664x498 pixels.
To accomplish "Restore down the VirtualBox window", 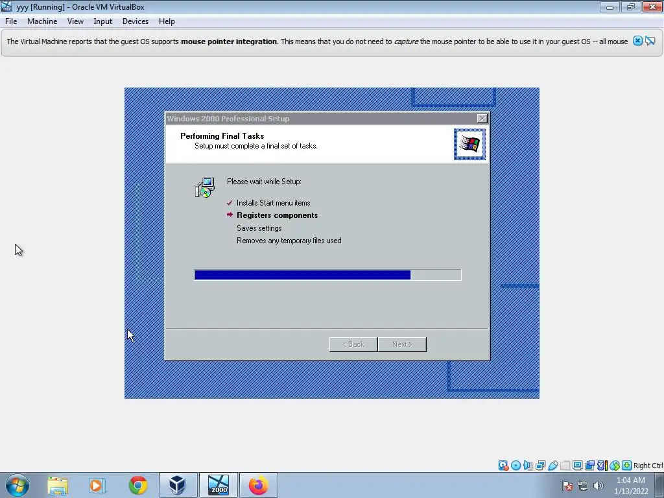I will point(631,6).
